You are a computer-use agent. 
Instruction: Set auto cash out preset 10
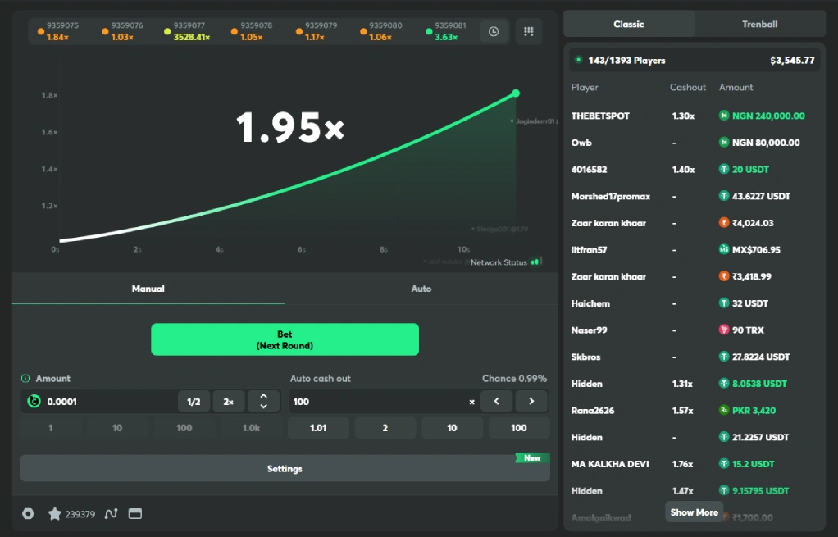pos(452,427)
